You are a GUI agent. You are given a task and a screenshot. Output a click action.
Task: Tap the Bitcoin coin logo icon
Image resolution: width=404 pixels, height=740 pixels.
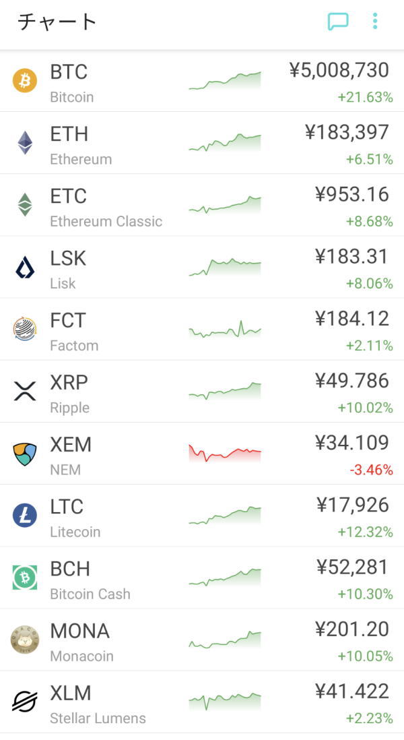25,81
